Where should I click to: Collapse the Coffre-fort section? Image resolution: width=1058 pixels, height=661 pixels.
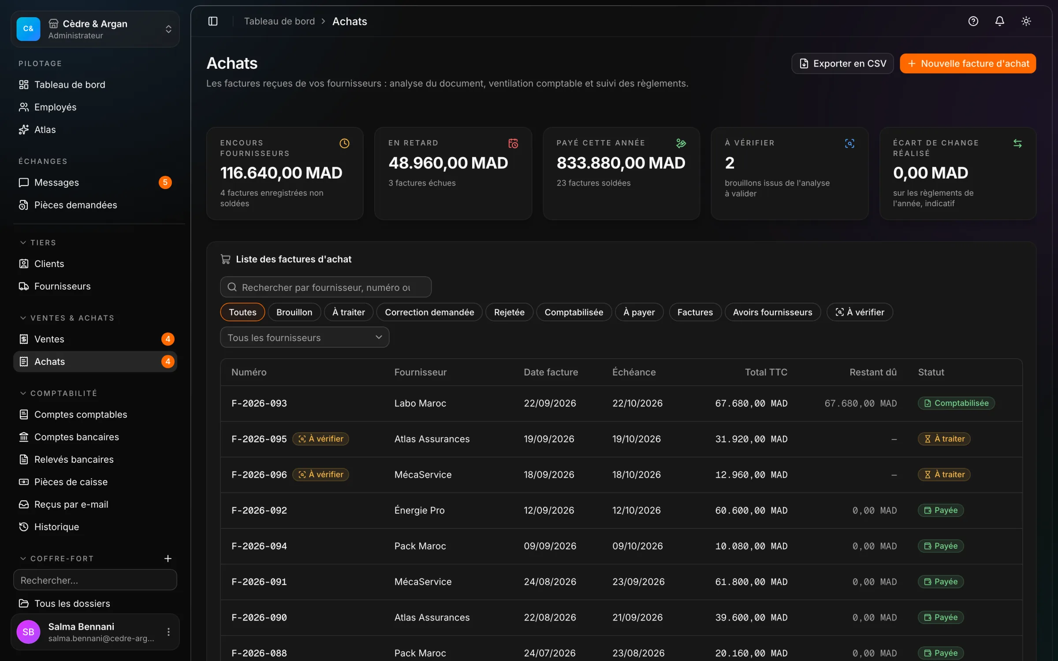tap(57, 558)
